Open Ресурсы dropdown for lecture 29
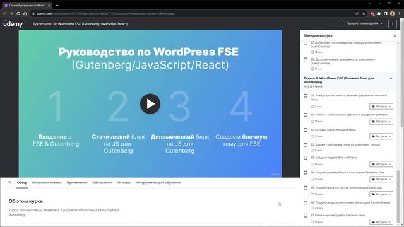The image size is (404, 227). (x=381, y=107)
